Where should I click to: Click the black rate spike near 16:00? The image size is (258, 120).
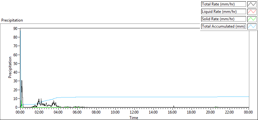[174, 106]
